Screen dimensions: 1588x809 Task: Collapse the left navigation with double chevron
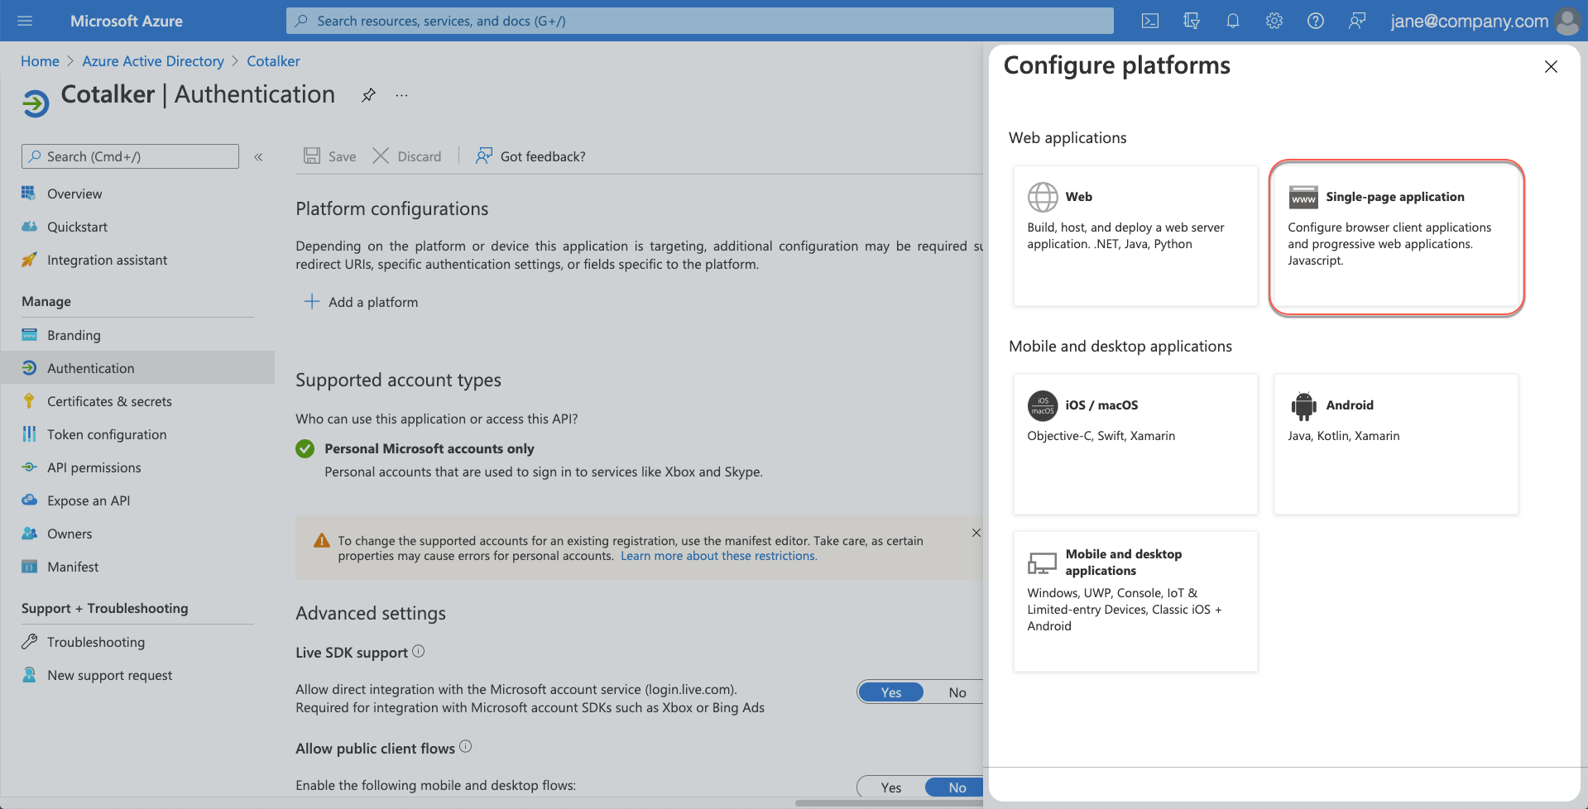pyautogui.click(x=258, y=156)
